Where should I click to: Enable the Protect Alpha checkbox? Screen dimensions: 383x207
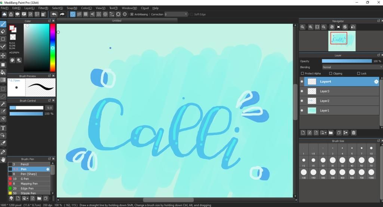click(x=302, y=73)
